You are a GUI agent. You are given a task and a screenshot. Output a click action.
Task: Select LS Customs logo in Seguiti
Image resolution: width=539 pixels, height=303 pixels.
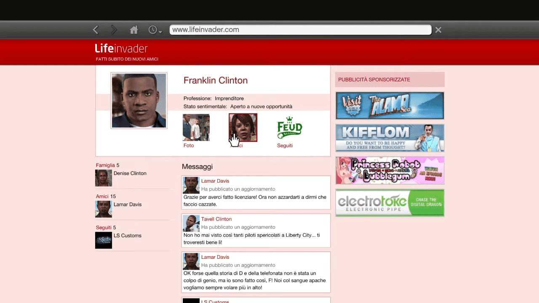point(104,240)
